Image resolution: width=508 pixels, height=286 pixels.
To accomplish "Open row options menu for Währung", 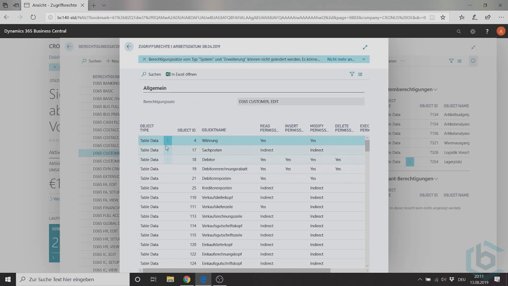I will coord(168,141).
